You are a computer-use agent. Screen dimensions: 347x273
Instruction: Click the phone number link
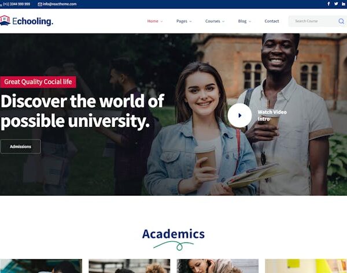(x=17, y=4)
